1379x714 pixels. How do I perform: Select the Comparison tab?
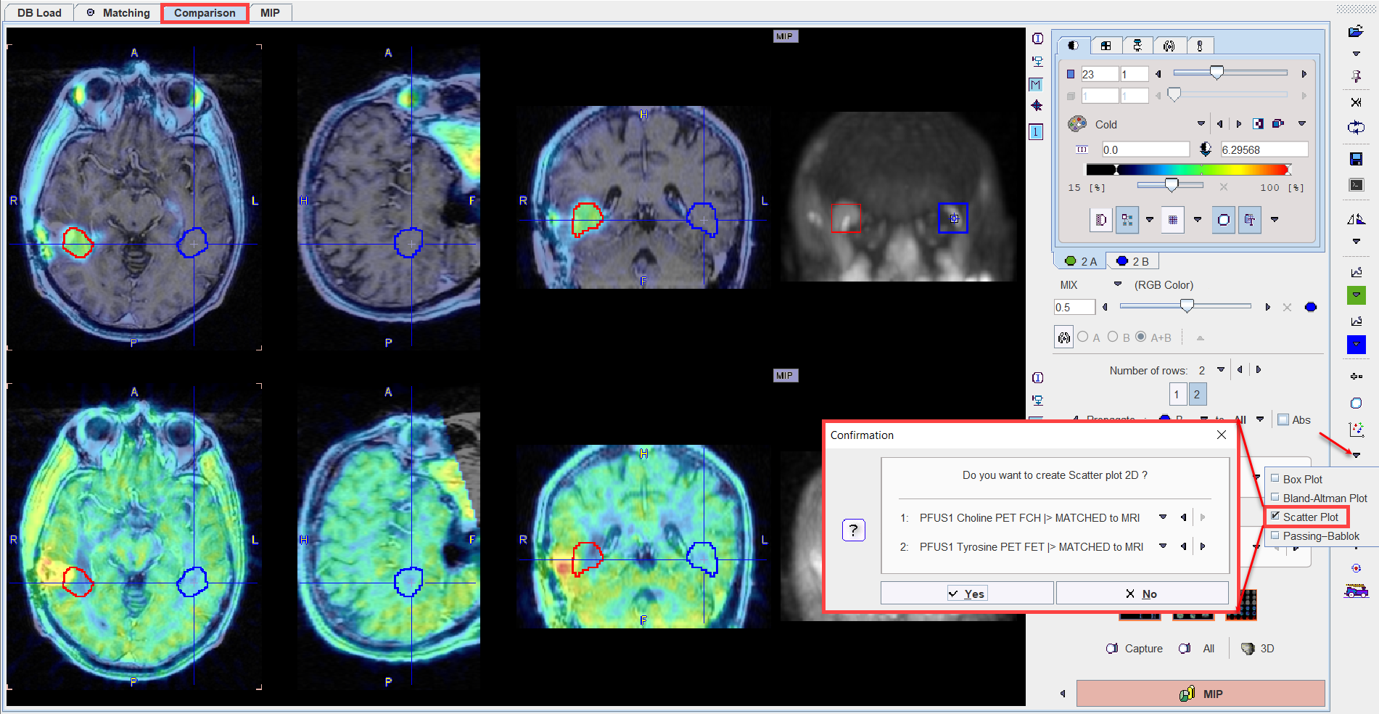click(x=205, y=13)
